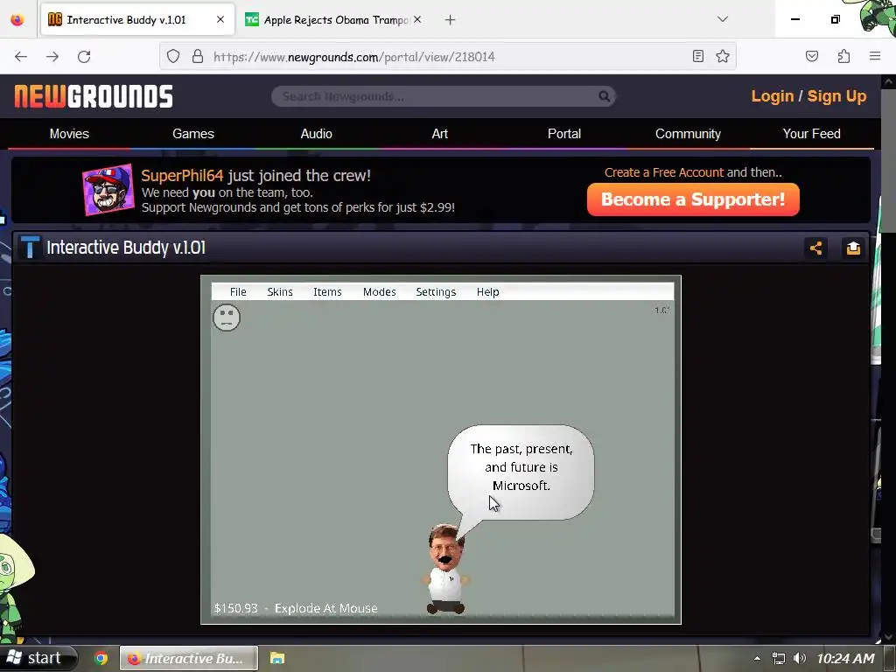
Task: Switch to Apple Rejects Obama Trampoline tab
Action: (335, 20)
